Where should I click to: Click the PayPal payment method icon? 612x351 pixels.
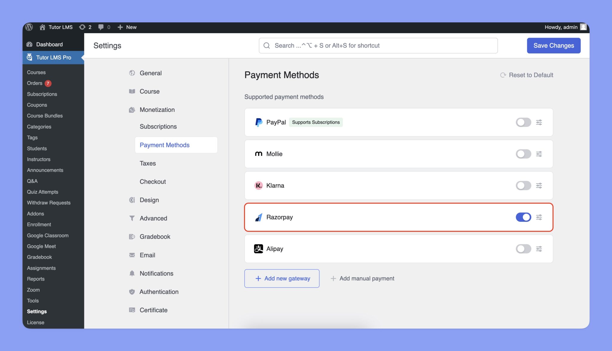(259, 122)
